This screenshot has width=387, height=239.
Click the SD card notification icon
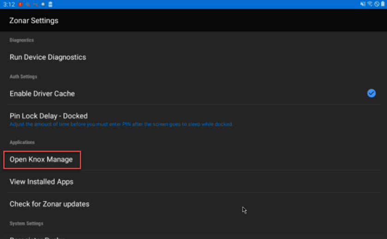50,4
